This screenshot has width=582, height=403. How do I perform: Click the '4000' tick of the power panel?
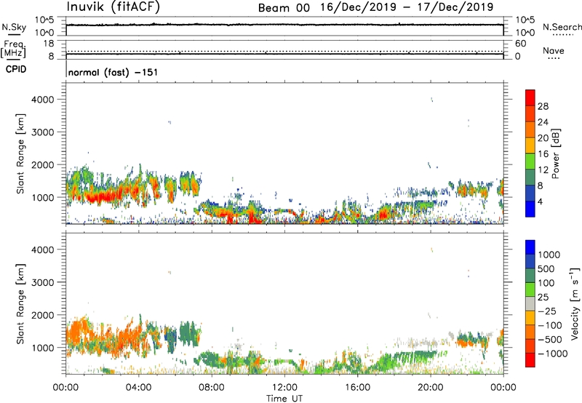pyautogui.click(x=42, y=100)
